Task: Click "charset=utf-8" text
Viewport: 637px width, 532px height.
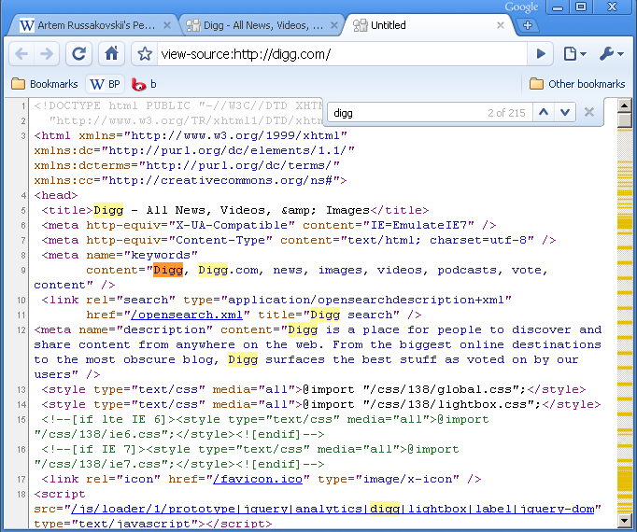Action: click(478, 241)
